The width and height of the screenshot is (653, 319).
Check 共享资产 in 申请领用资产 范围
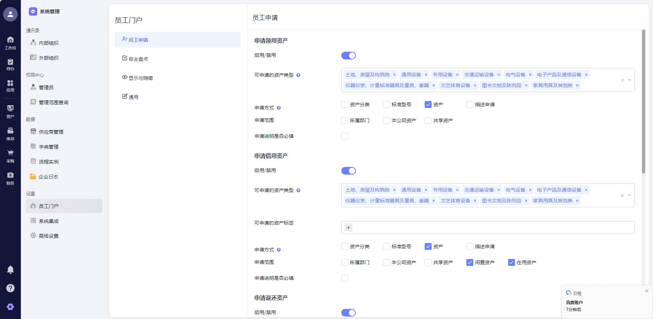pyautogui.click(x=428, y=120)
